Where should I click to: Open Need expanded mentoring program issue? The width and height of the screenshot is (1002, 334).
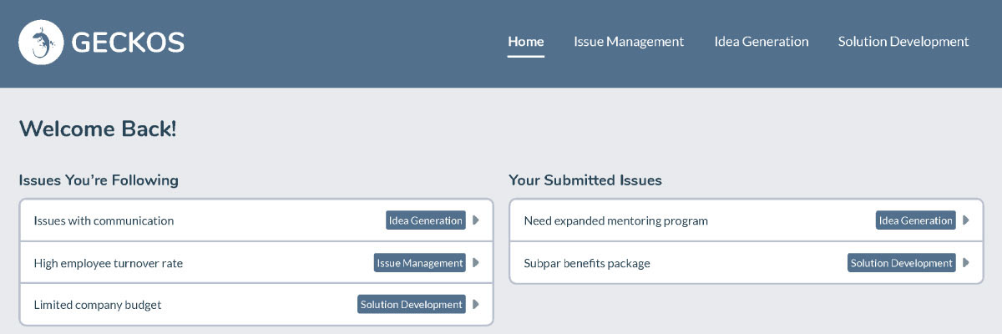pos(615,221)
